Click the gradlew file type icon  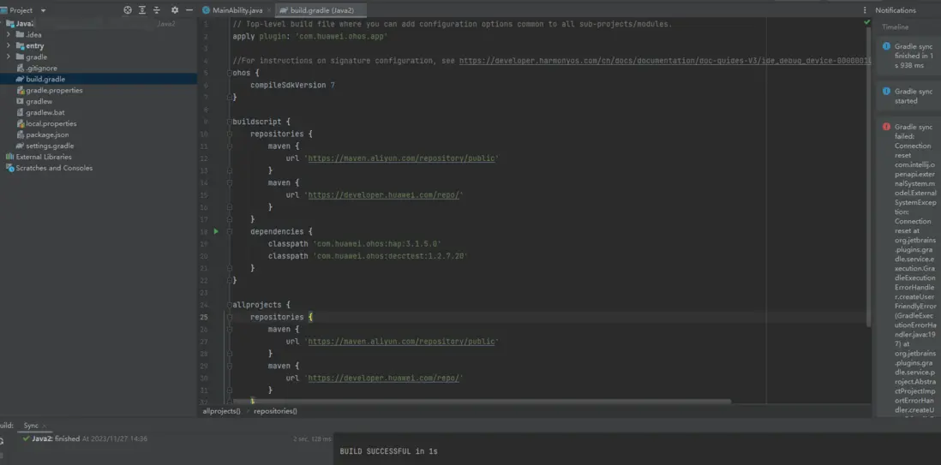coord(20,101)
